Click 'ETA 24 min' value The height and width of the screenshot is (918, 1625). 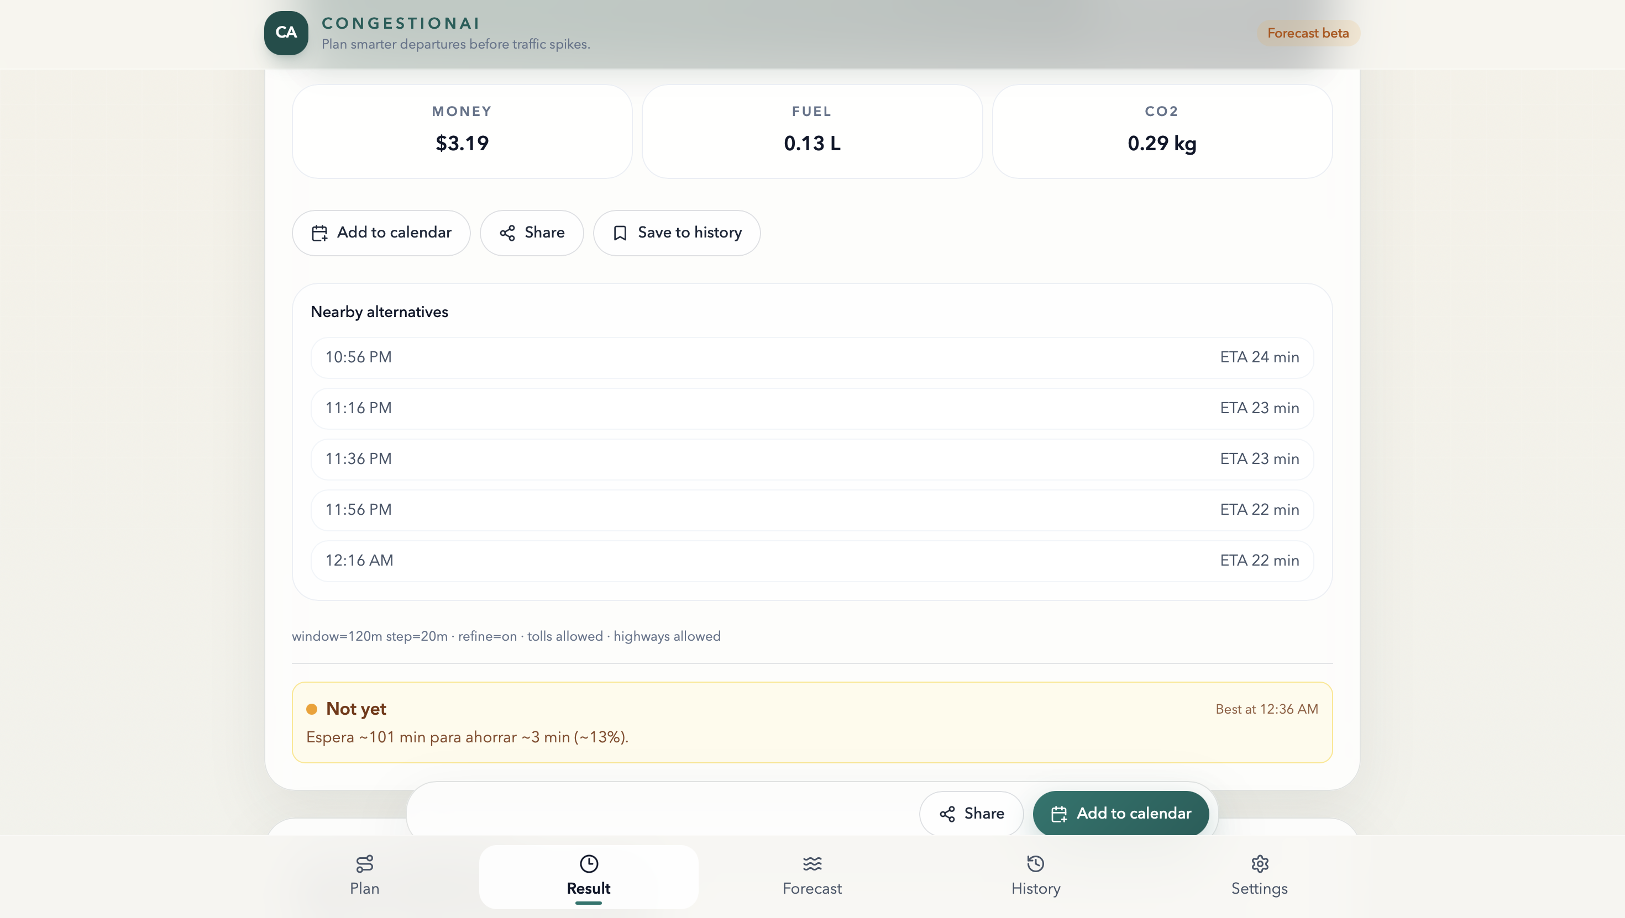coord(1259,357)
